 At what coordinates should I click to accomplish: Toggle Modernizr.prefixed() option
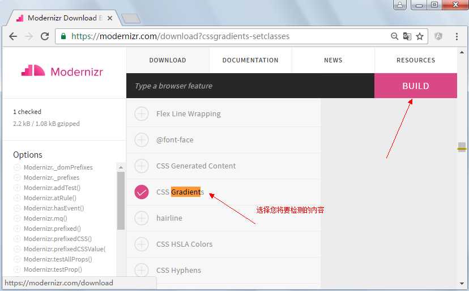click(x=17, y=229)
